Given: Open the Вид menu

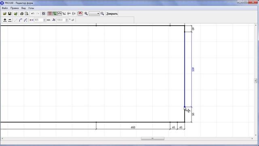Looking at the screenshot, I should [x=23, y=8].
